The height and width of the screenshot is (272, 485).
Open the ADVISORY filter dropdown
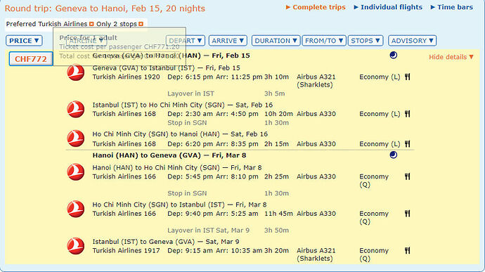(x=413, y=41)
